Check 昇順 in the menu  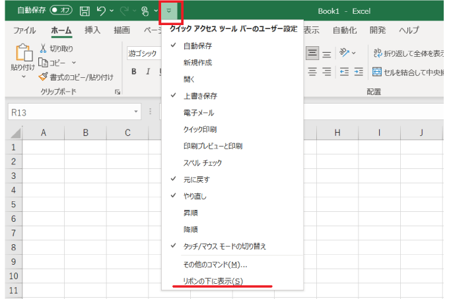click(232, 213)
